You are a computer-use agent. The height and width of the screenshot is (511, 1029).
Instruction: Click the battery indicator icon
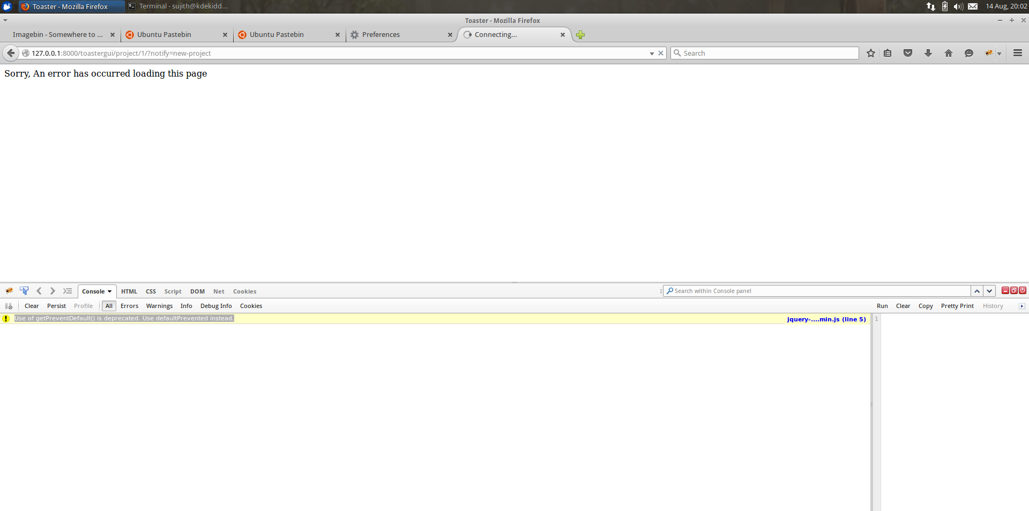[945, 6]
